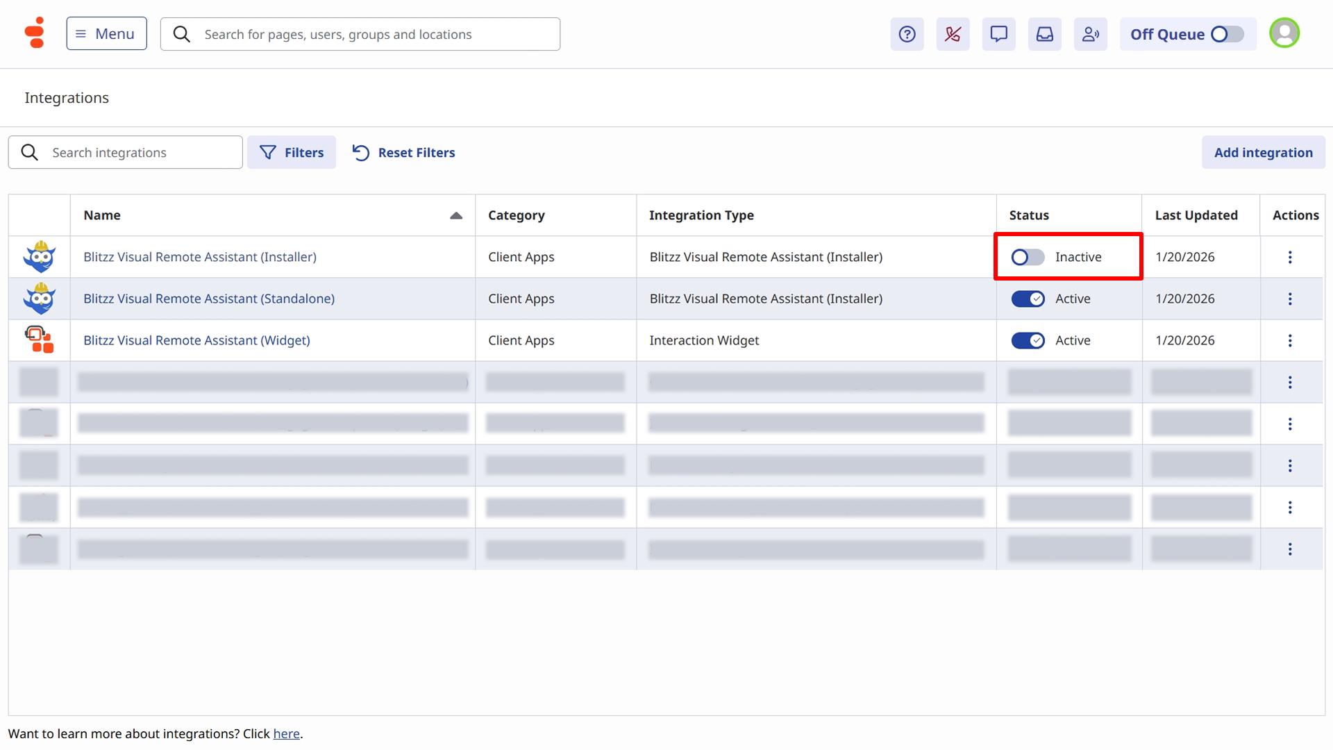Screen dimensions: 1333x750
Task: Open the chat bubble icon
Action: tap(998, 34)
